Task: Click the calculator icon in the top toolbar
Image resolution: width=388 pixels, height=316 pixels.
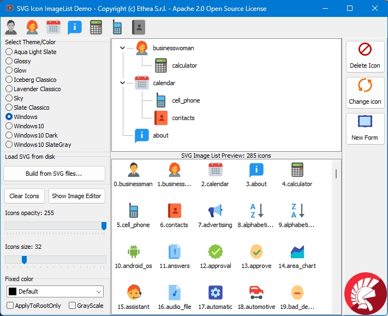Action: pos(96,27)
